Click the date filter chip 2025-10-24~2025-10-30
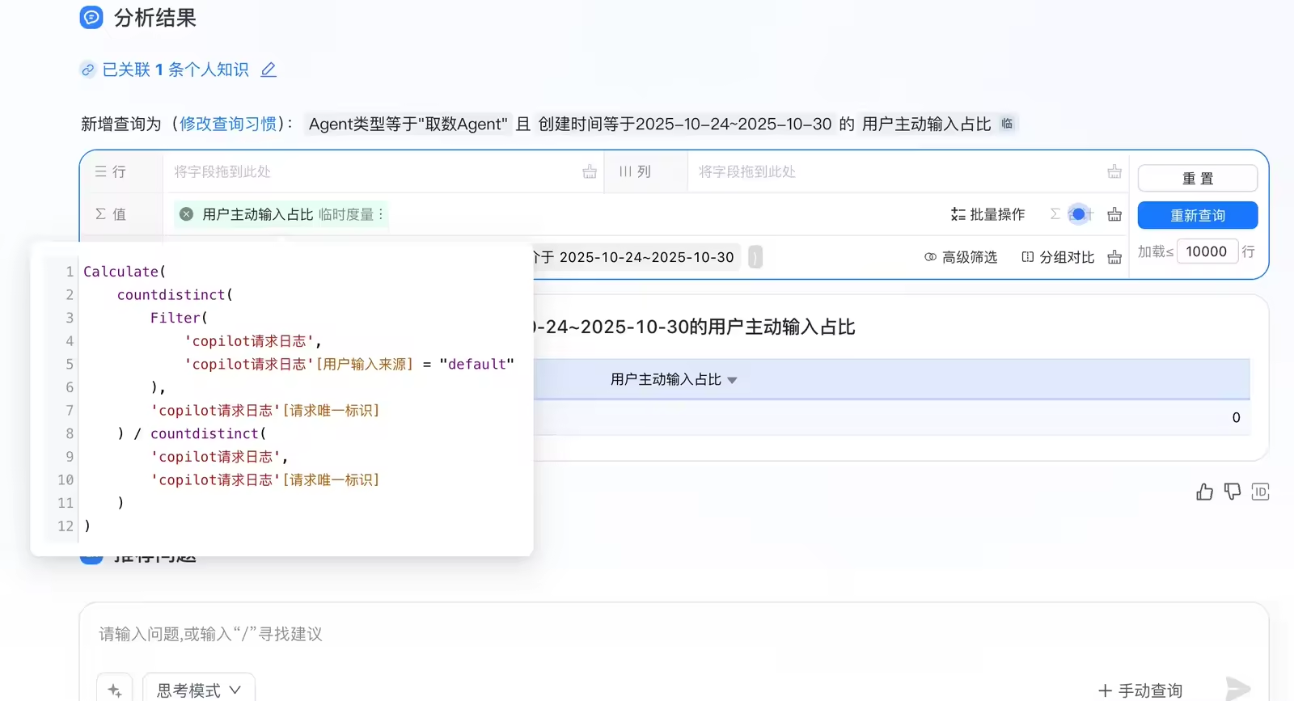 [x=637, y=257]
